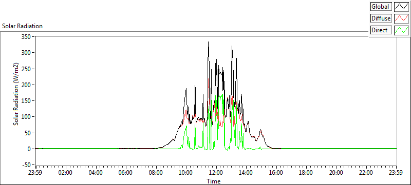Click the 350 y-axis tick value
The height and width of the screenshot is (185, 411).
pos(26,37)
